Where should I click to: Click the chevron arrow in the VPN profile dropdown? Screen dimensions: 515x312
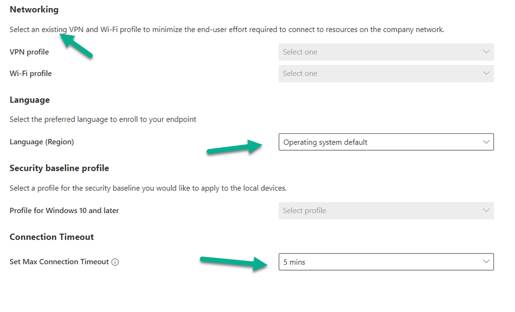pyautogui.click(x=486, y=52)
